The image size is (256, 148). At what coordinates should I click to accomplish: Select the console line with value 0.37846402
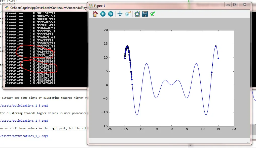pos(30,28)
